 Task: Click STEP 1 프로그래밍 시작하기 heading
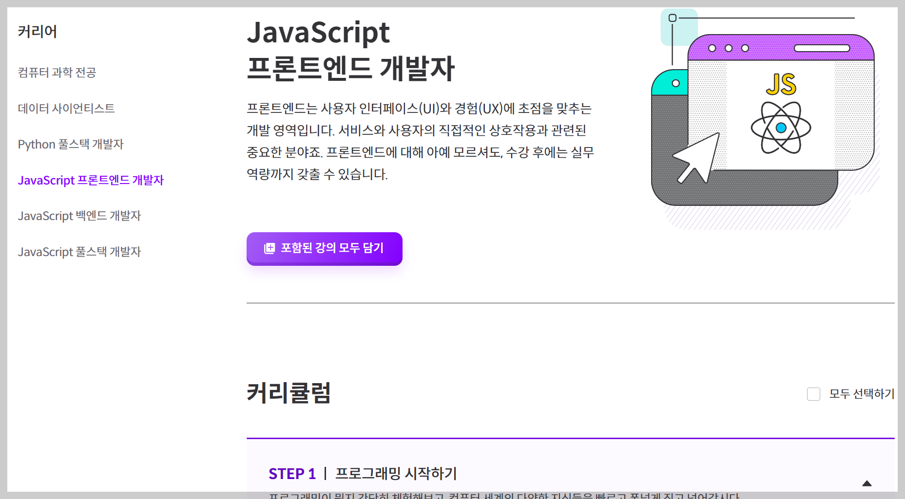[x=363, y=473]
